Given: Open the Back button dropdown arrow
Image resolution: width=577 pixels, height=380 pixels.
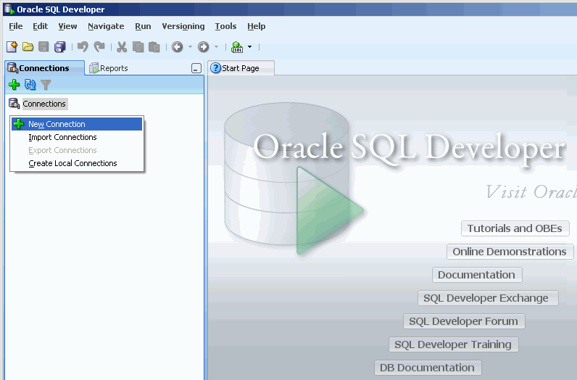Looking at the screenshot, I should click(190, 46).
